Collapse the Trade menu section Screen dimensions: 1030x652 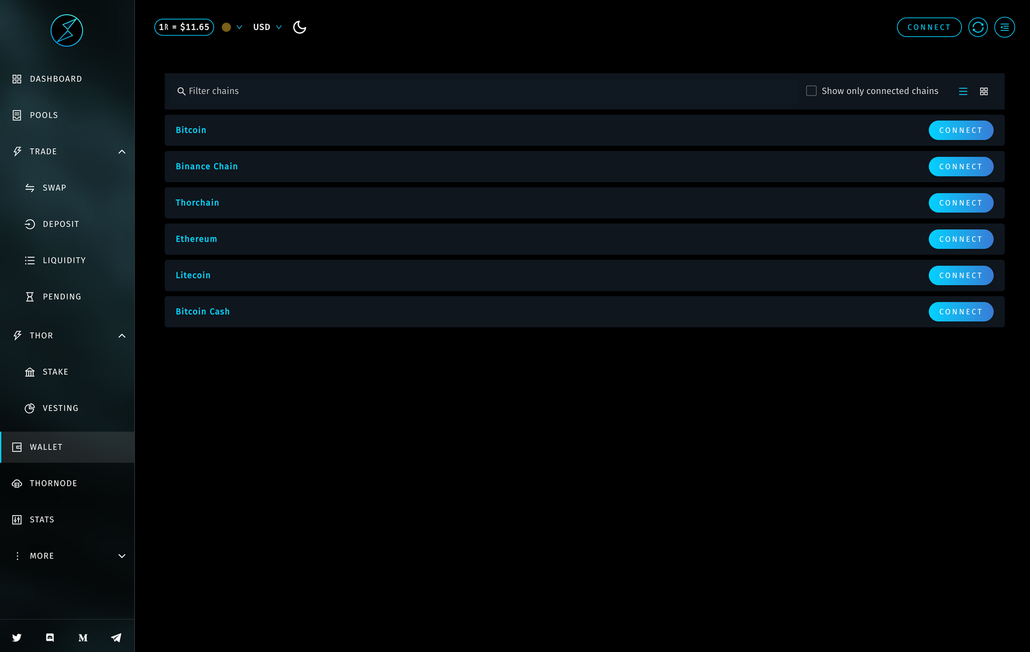tap(122, 152)
